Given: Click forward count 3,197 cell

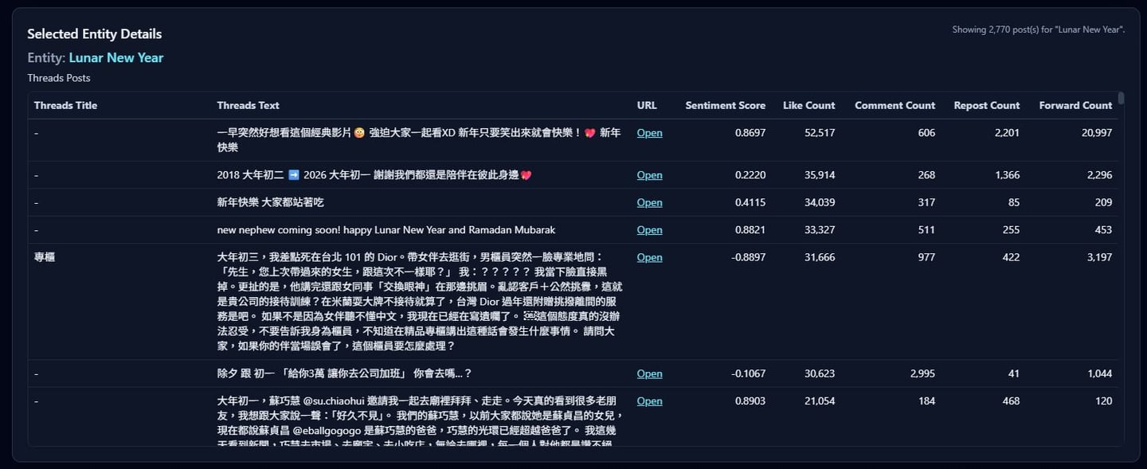Looking at the screenshot, I should (x=1099, y=257).
